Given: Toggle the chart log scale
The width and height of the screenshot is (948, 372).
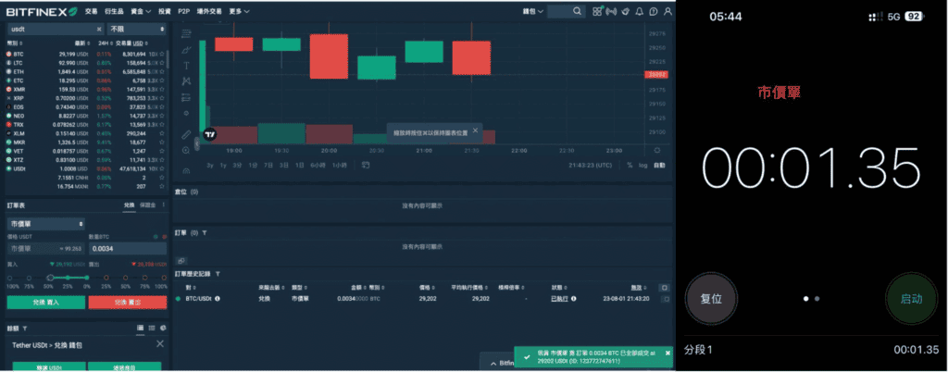Looking at the screenshot, I should click(x=643, y=165).
